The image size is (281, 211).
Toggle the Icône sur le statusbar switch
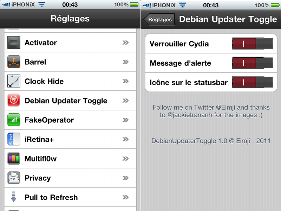252,82
